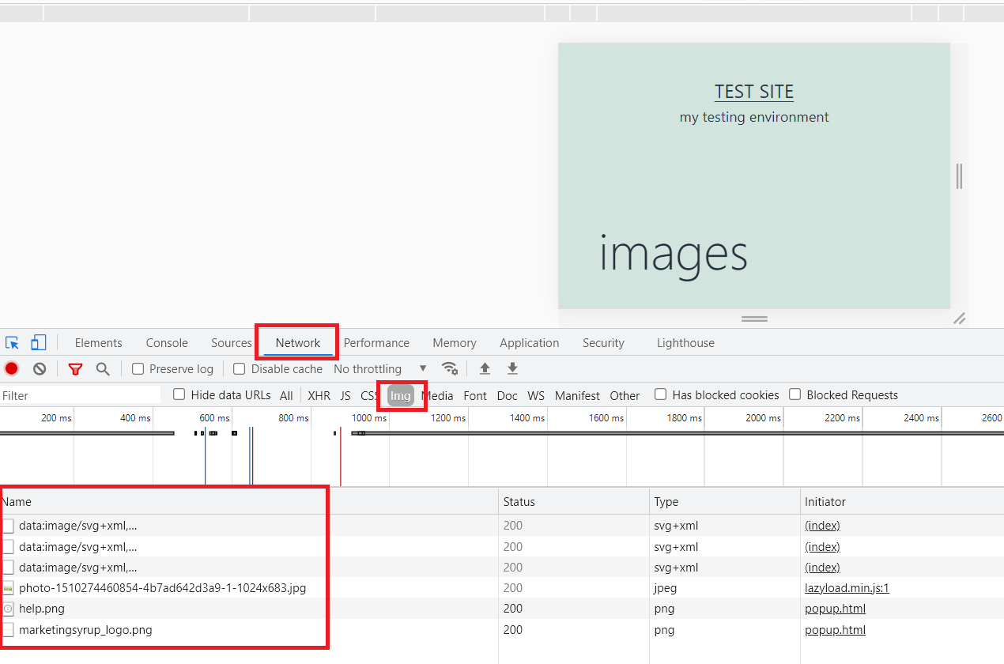This screenshot has width=1004, height=664.
Task: Open the No throttling dropdown
Action: tap(379, 369)
